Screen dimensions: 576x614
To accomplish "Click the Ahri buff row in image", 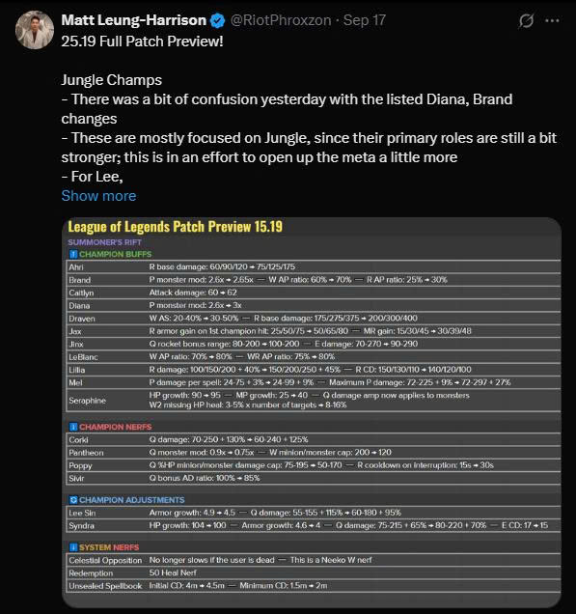I will tap(314, 267).
